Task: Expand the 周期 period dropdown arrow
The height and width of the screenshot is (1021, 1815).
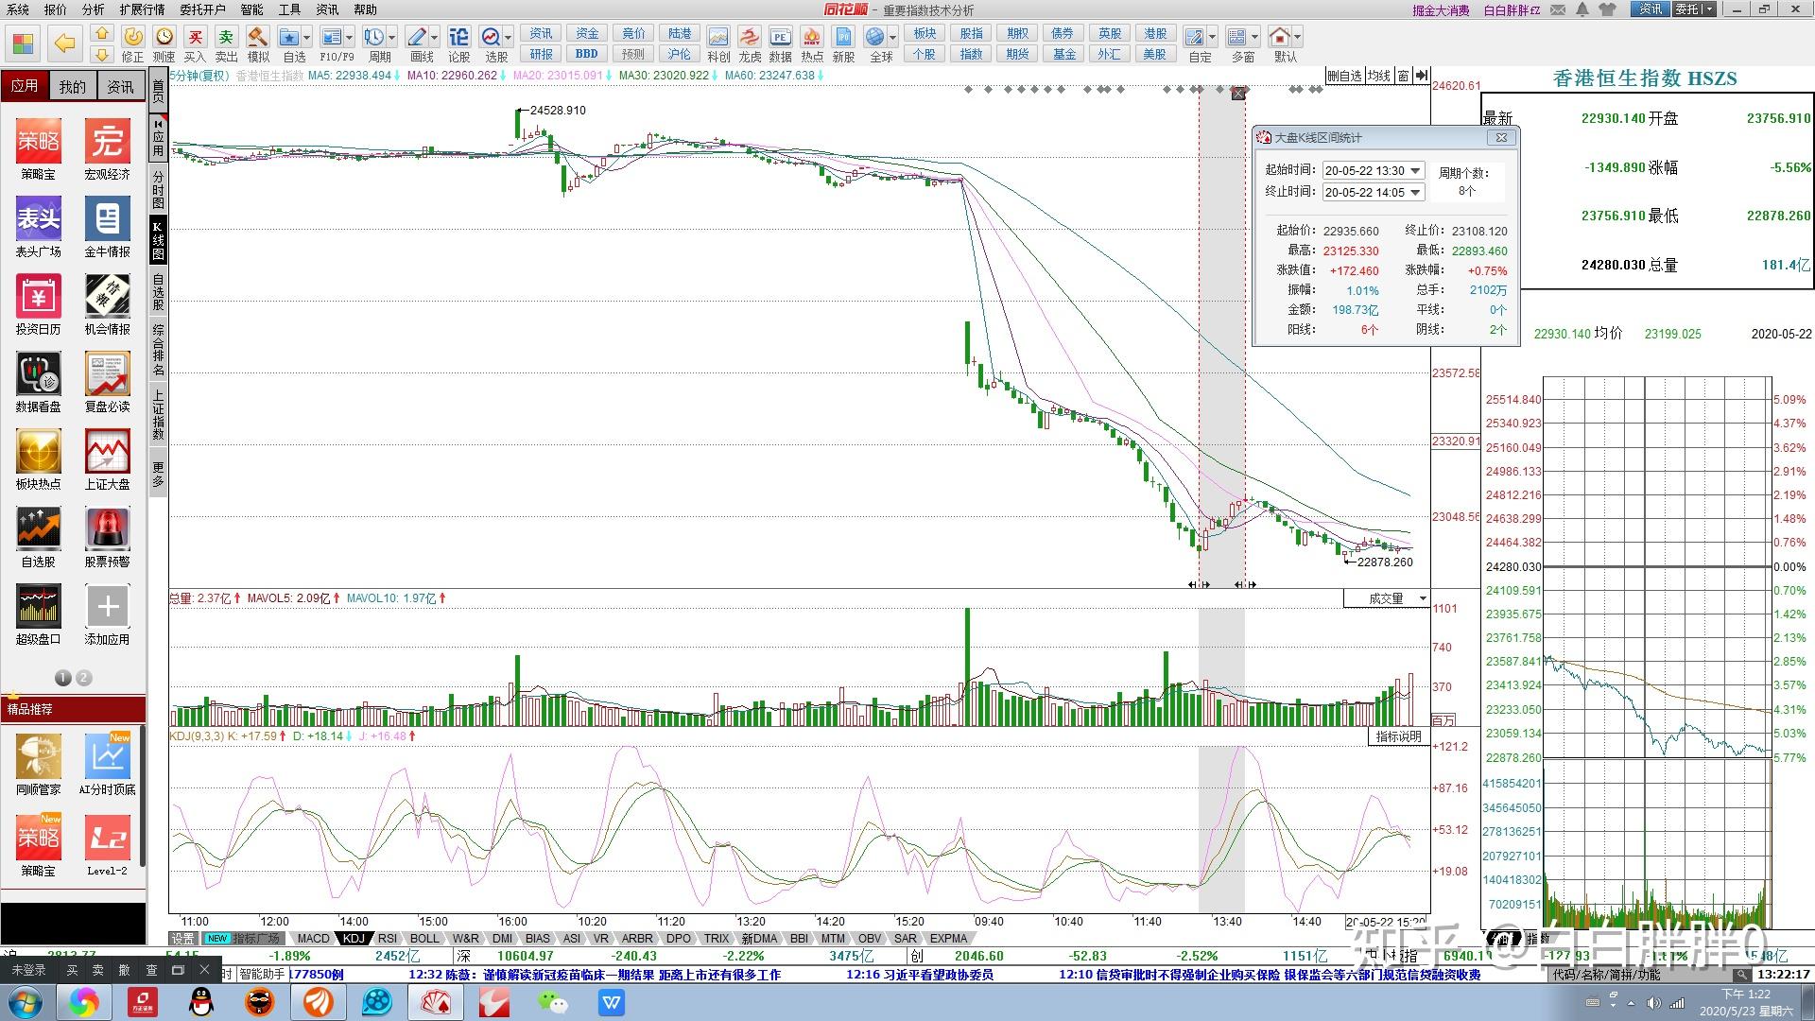Action: pos(391,38)
